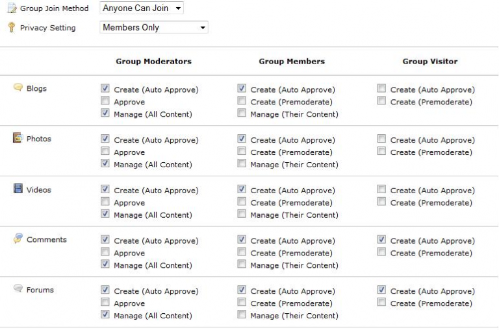Open the Anyone Can Join dropdown
Screen dimensions: 499x330
(142, 8)
